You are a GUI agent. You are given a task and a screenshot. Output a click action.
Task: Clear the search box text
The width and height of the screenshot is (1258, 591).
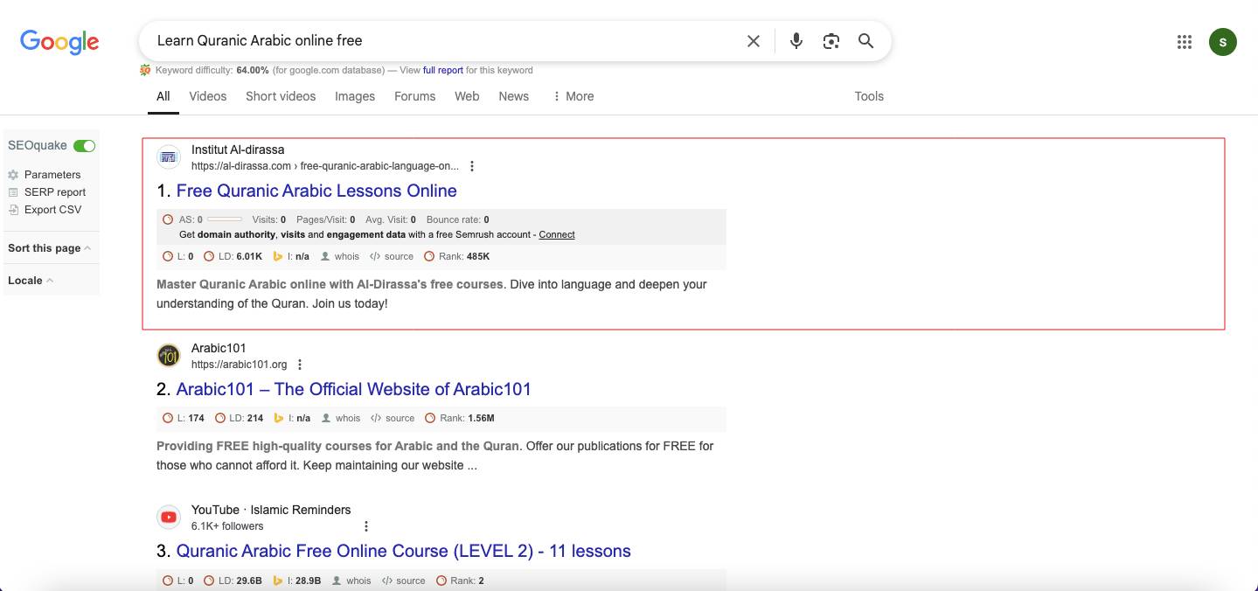(x=753, y=41)
